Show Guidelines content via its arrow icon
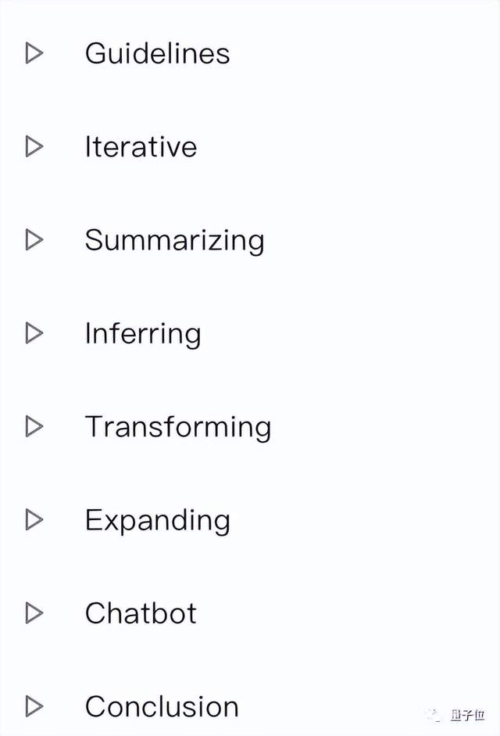This screenshot has height=736, width=500. click(34, 53)
